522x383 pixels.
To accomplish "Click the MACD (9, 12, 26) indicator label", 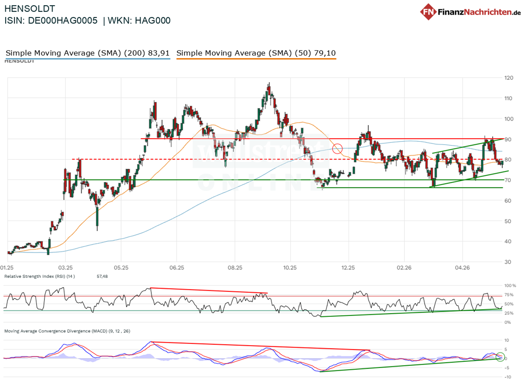I will coord(68,331).
